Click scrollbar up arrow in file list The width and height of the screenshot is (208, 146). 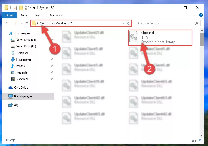click(202, 30)
